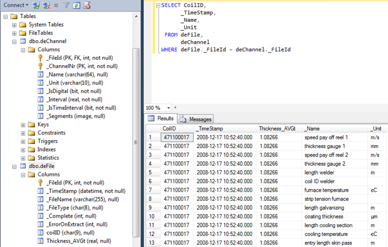
Task: Click the Connect Object Explorer icon
Action: point(36,5)
